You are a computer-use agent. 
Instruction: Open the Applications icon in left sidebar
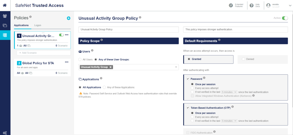pos(5,25)
